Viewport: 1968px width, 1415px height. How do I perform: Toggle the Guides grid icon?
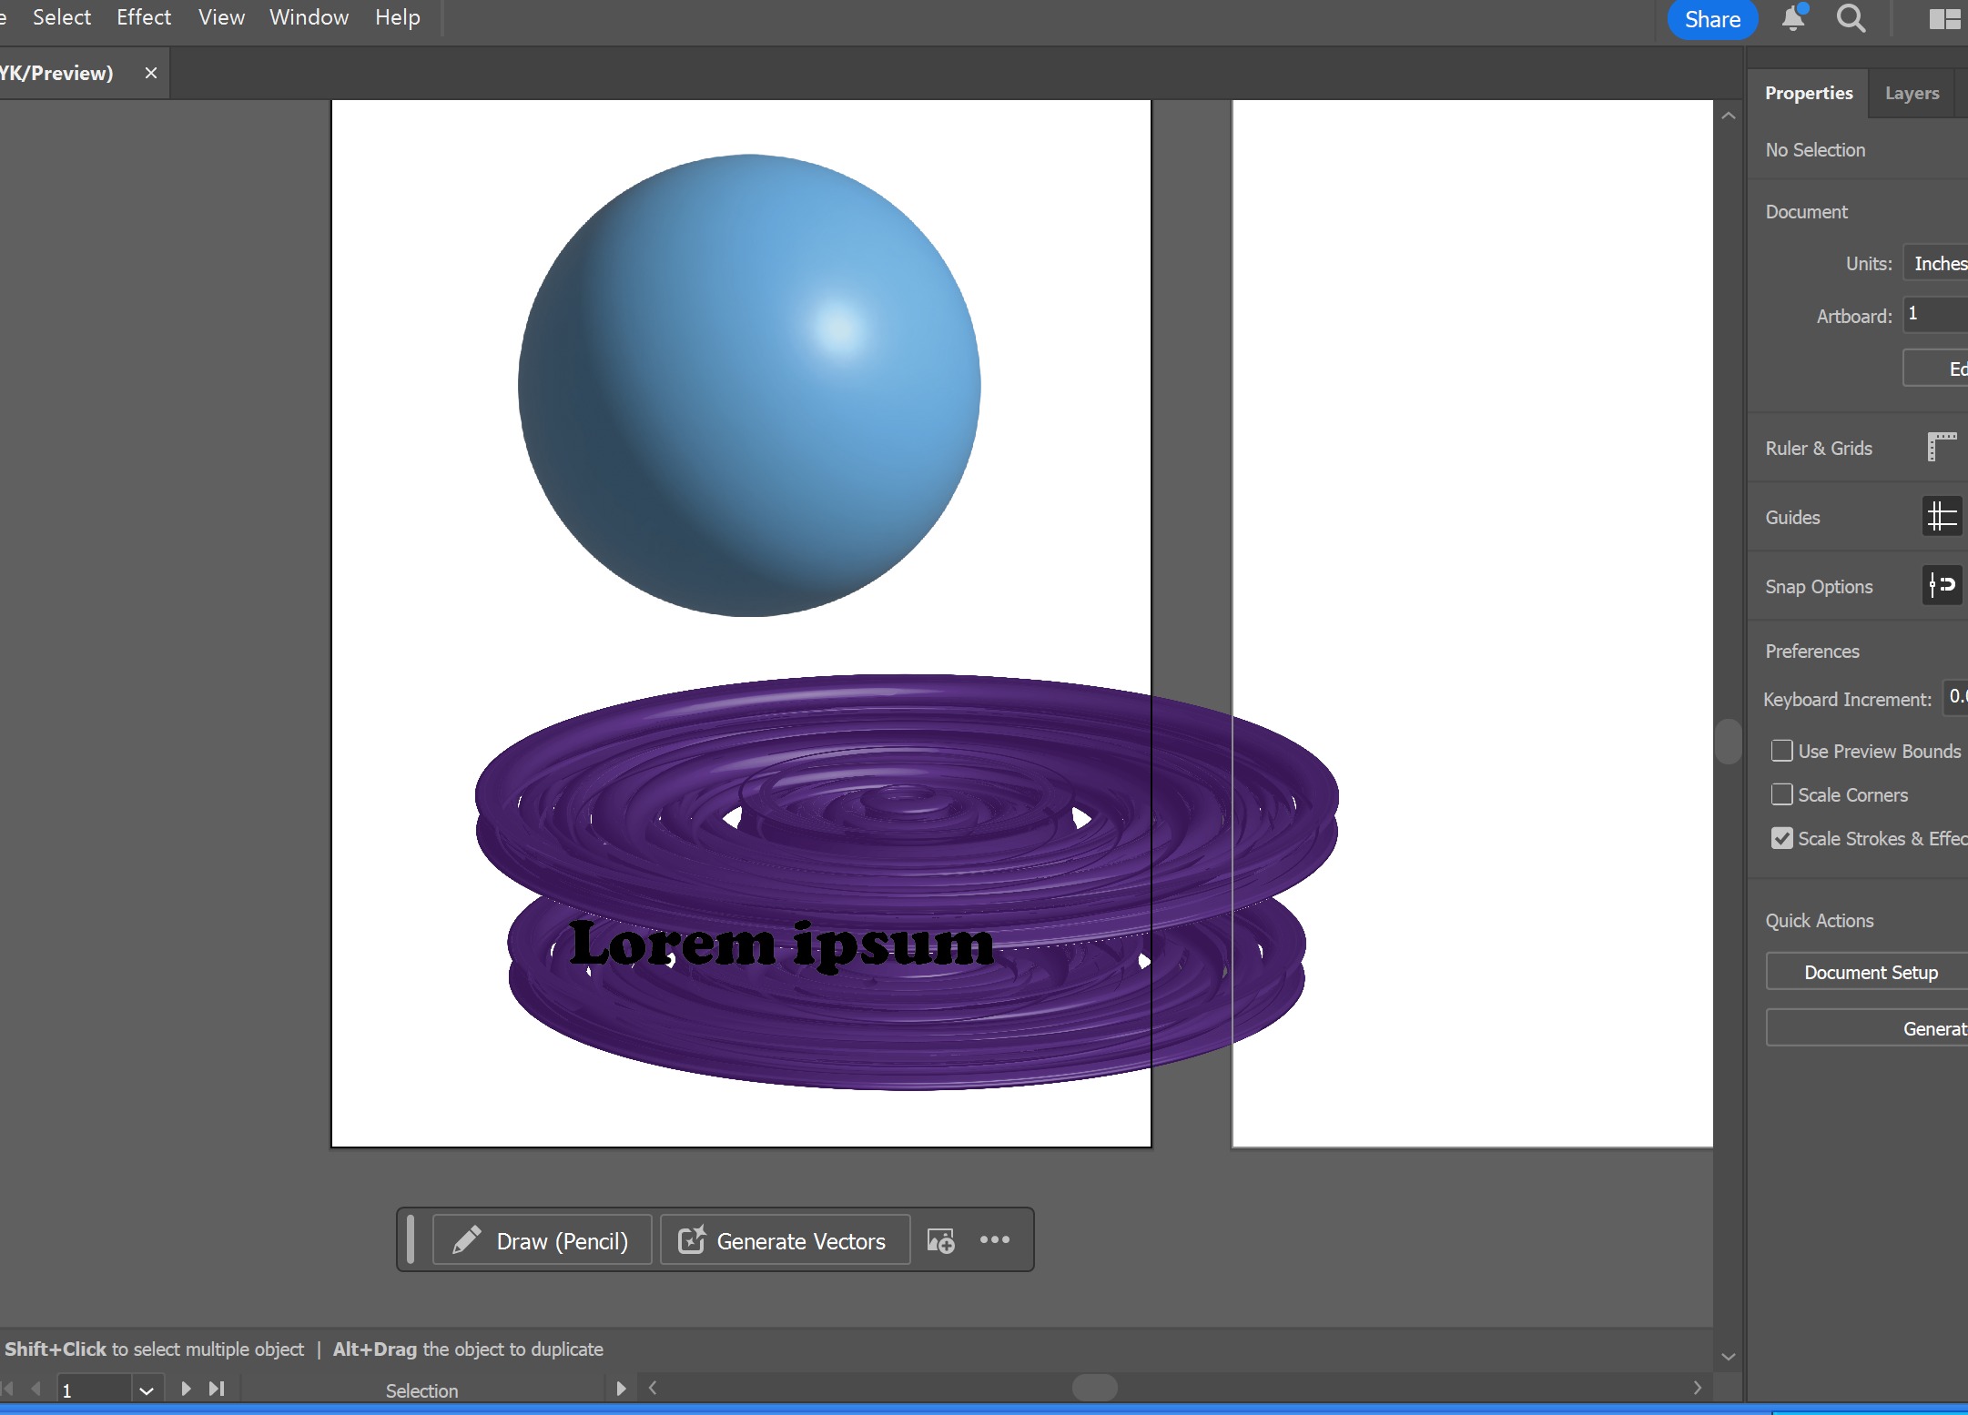coord(1942,517)
